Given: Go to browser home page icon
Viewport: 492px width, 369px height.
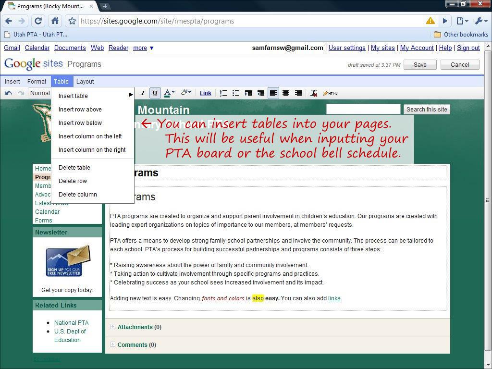Looking at the screenshot, I should (55, 21).
